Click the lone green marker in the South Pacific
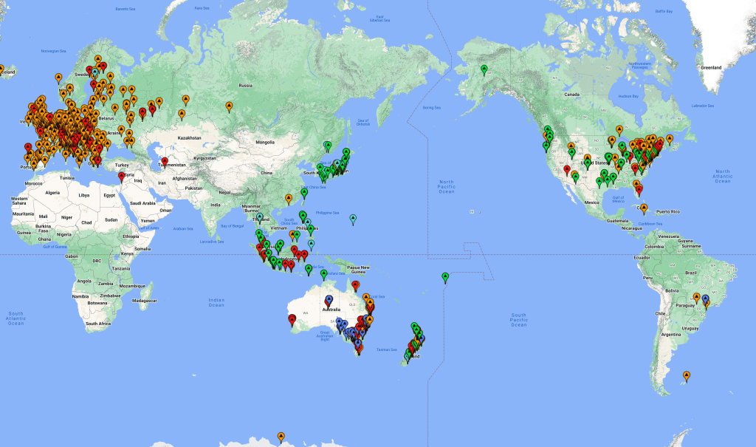This screenshot has width=756, height=447. tap(445, 277)
